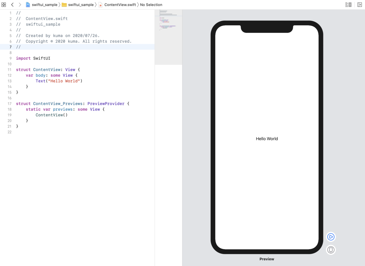
Task: Open the editor options menu icon
Action: point(348,5)
